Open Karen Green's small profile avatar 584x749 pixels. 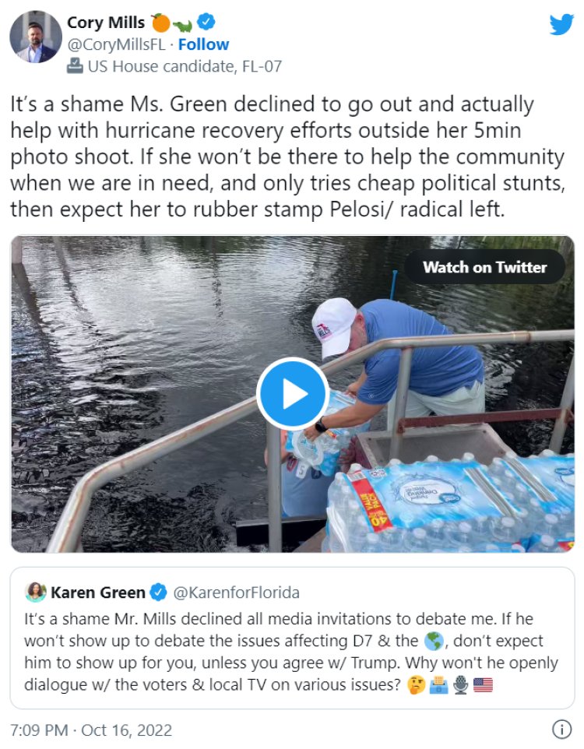click(35, 592)
